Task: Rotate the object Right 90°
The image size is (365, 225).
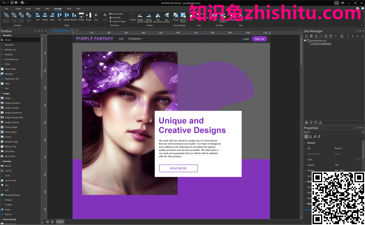Action: coord(149,17)
